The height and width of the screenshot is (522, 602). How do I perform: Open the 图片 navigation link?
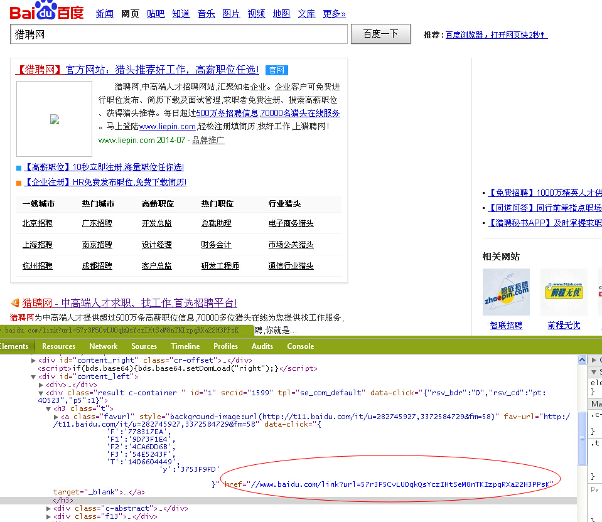[x=231, y=14]
